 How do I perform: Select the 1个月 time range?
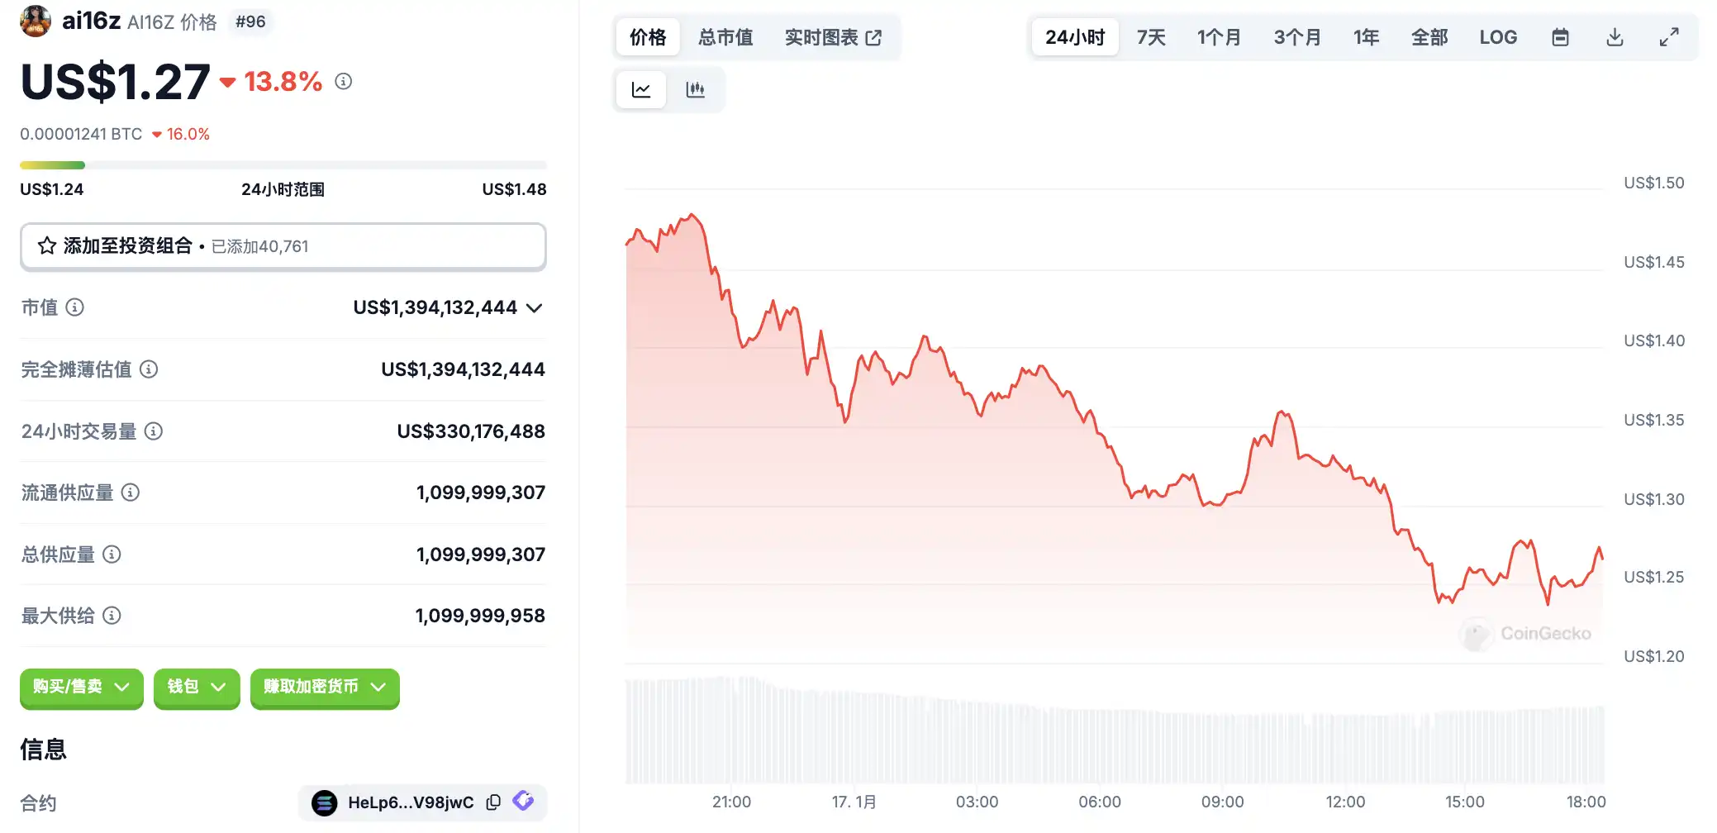tap(1219, 37)
